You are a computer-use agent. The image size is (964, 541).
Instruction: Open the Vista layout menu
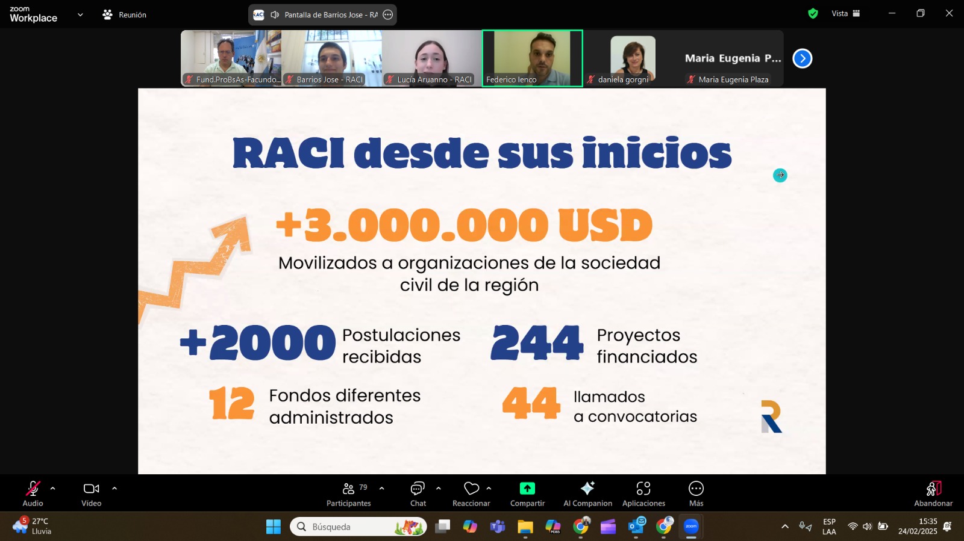click(845, 13)
